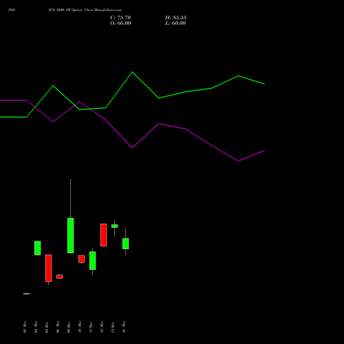Select the 09 Mar date label
Viewport: 344px width, 344px height.
point(69,327)
